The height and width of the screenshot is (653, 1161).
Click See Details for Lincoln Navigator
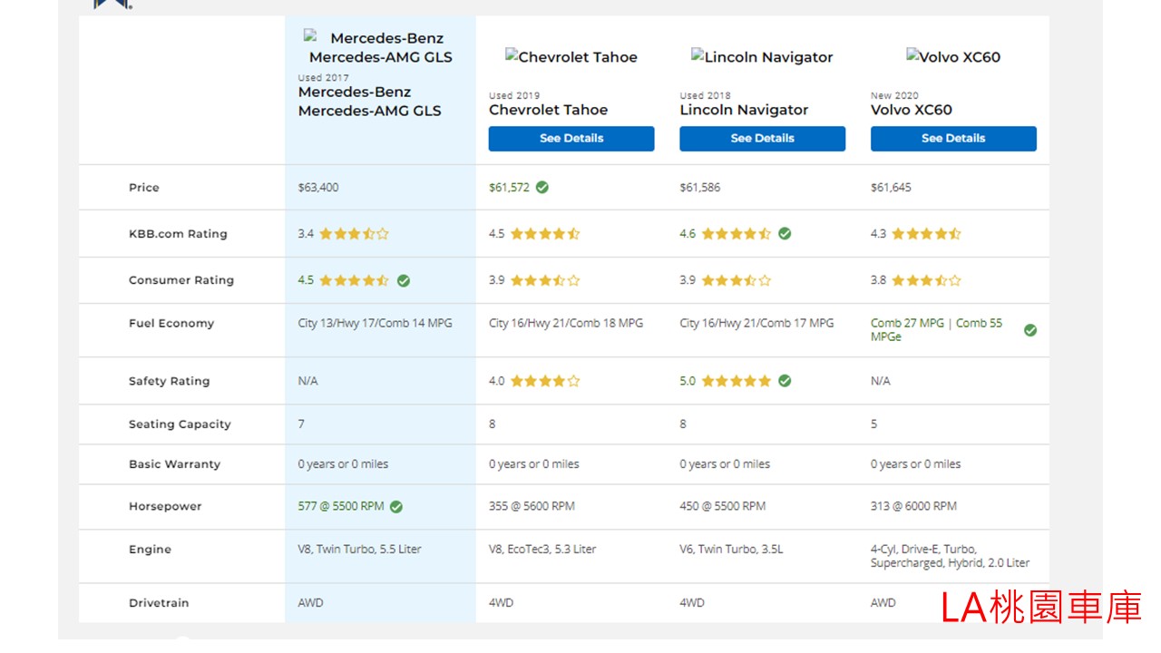[x=763, y=139]
